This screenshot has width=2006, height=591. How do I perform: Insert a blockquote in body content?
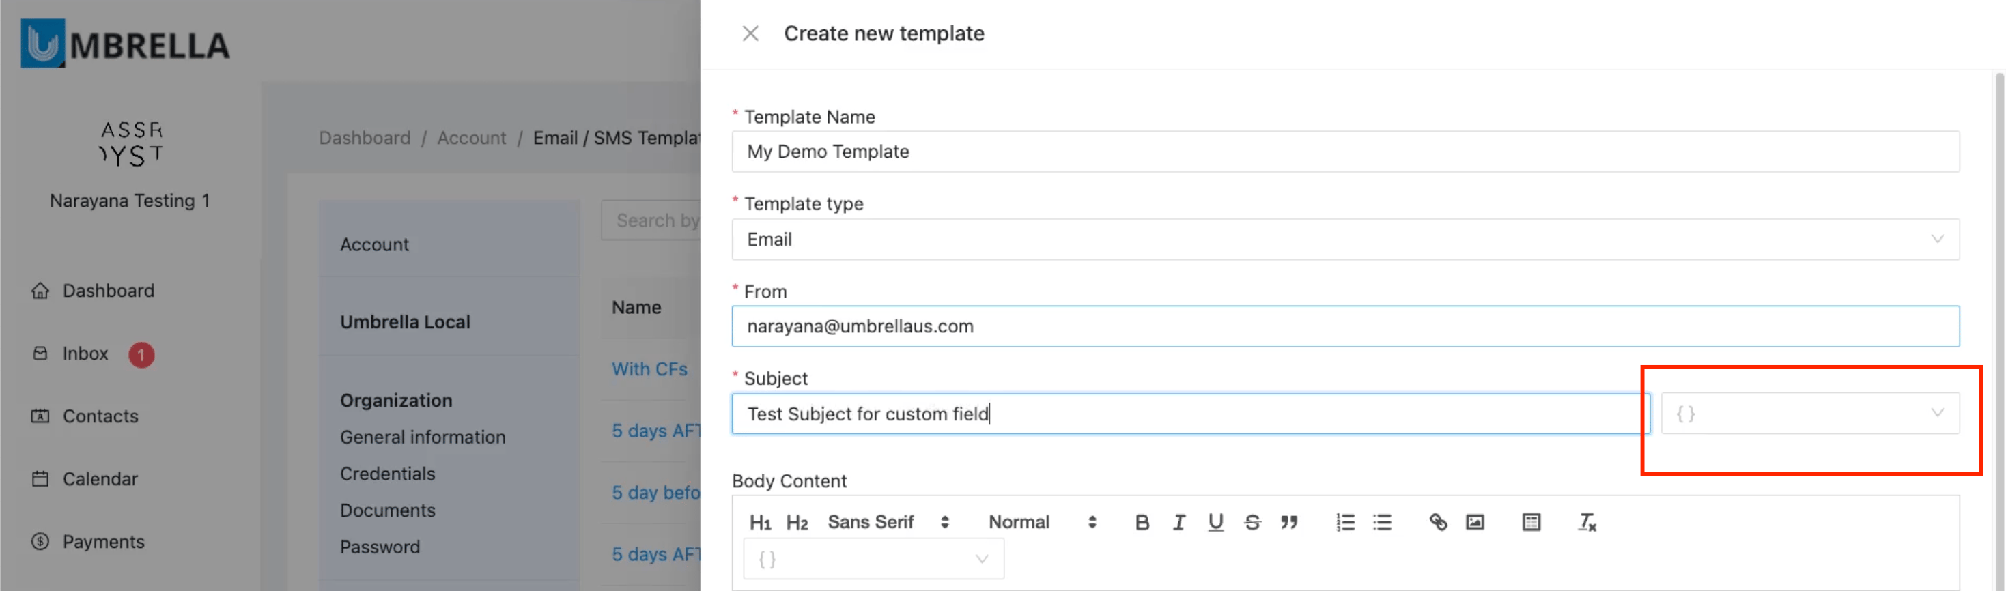point(1289,523)
